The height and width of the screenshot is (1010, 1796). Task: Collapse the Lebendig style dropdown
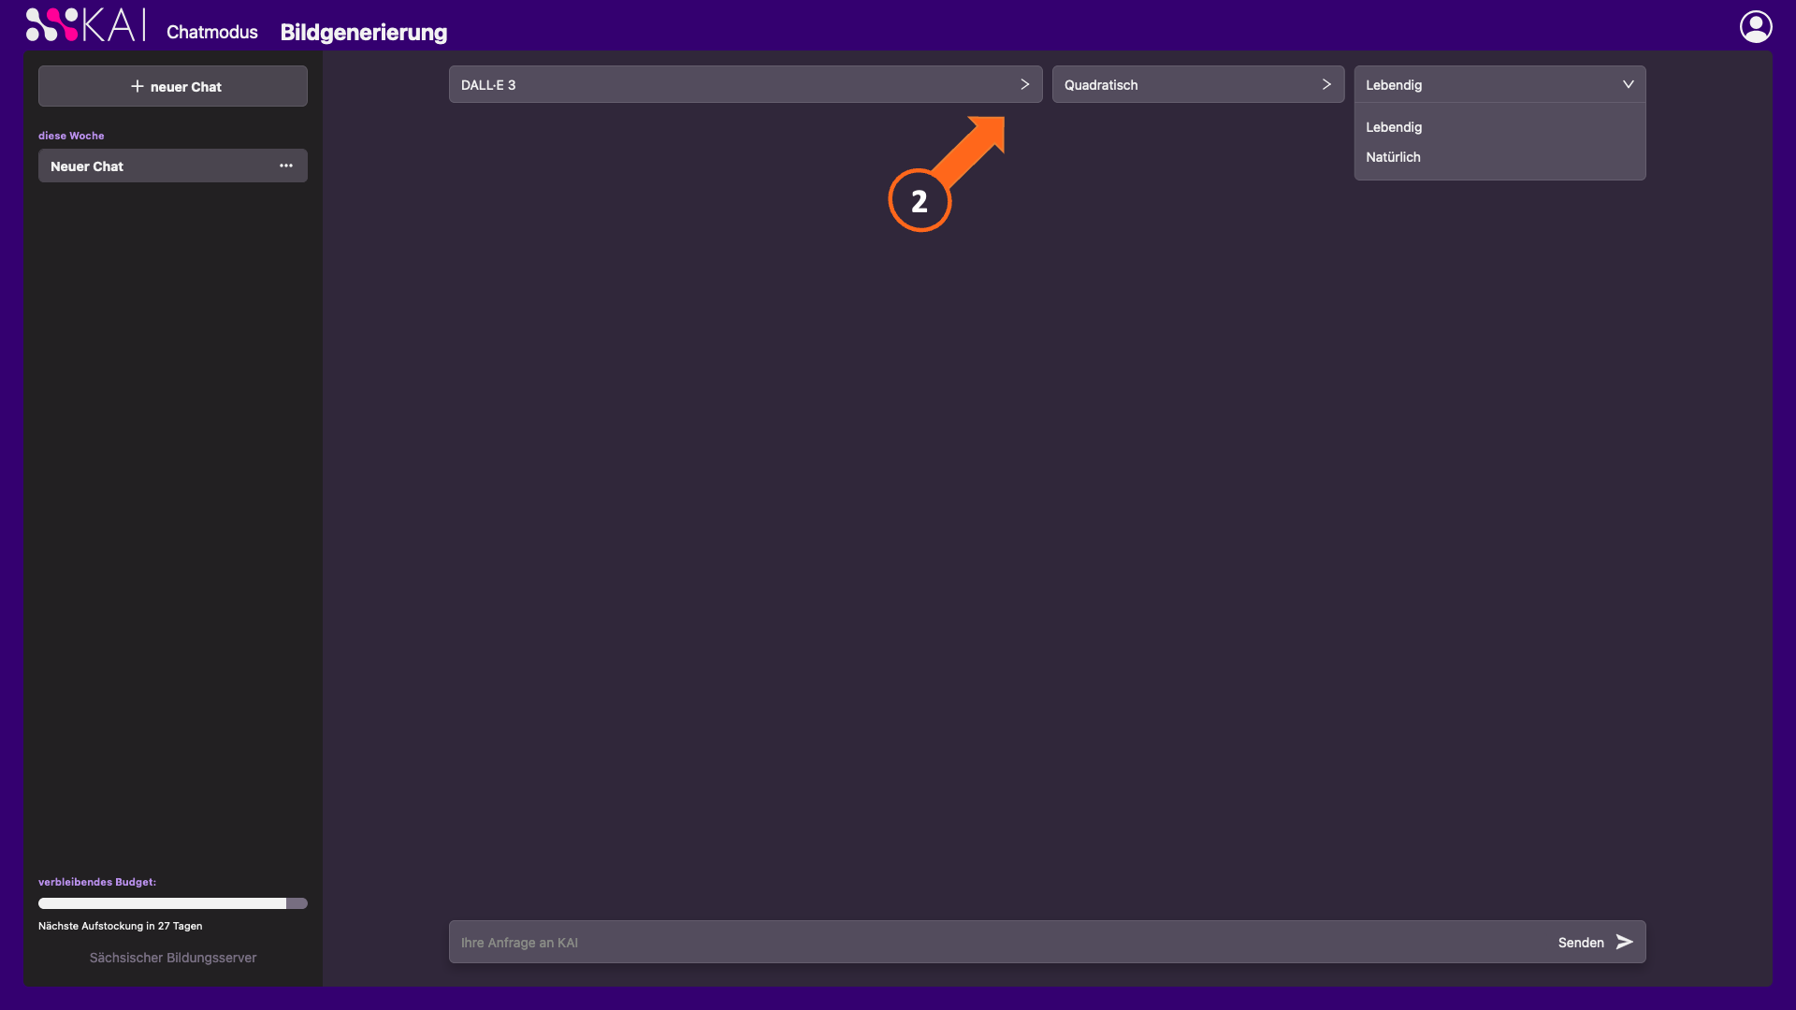click(1500, 84)
